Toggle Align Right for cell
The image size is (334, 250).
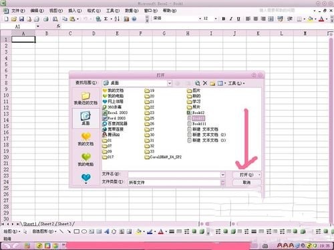[x=263, y=19]
